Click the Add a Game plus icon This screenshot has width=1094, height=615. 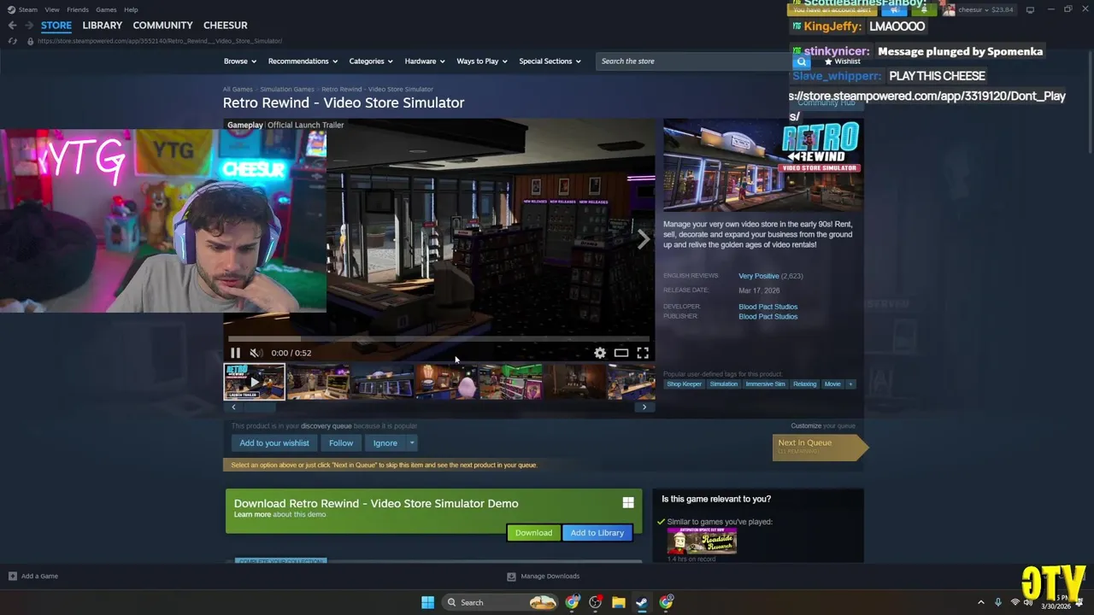12,576
